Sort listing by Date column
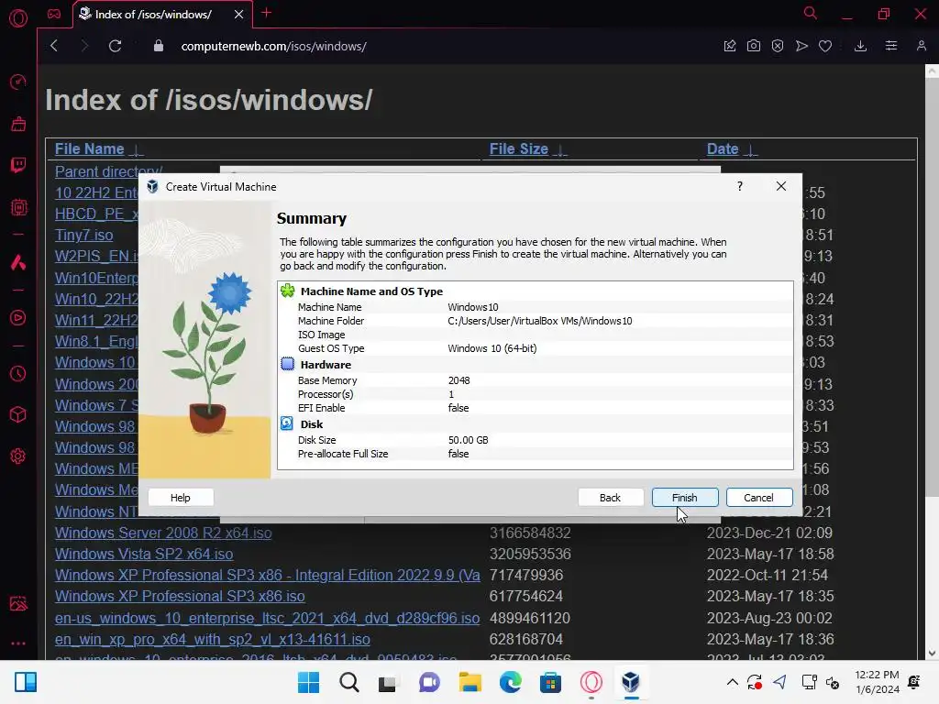939x704 pixels. click(723, 149)
